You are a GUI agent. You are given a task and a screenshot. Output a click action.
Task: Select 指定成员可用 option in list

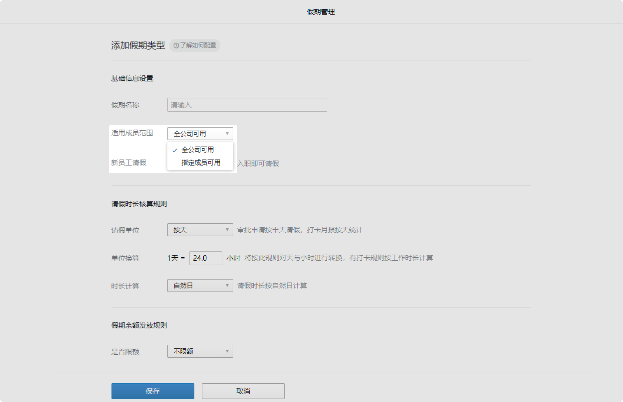[x=201, y=163]
